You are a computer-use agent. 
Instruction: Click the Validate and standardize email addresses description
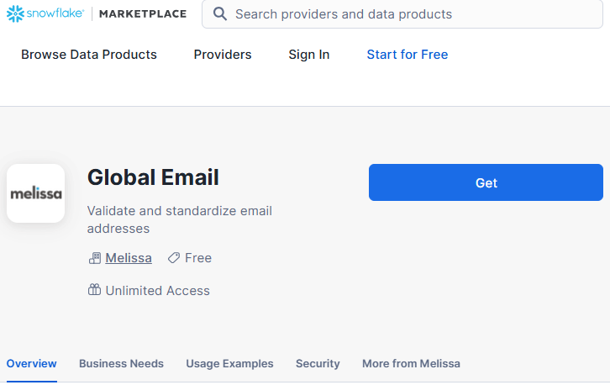click(179, 219)
